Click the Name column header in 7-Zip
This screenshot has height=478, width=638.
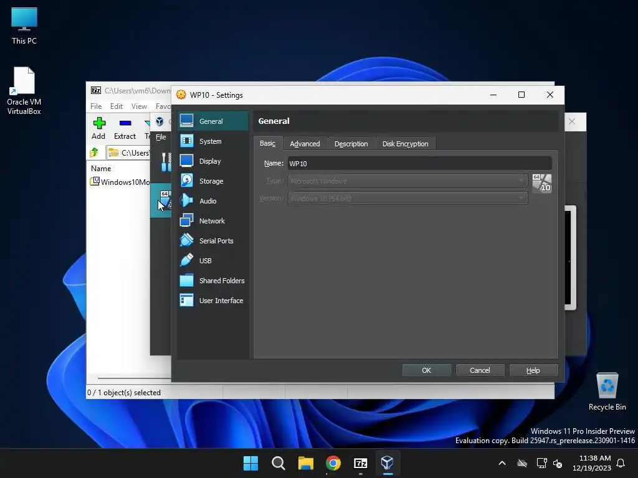pyautogui.click(x=101, y=168)
